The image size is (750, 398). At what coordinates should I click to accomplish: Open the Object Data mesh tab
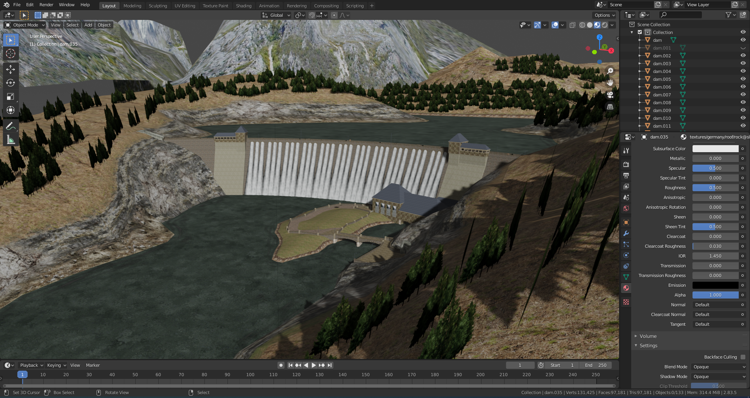626,277
